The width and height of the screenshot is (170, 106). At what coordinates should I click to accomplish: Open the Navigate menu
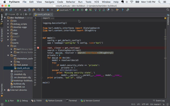click(50, 2)
